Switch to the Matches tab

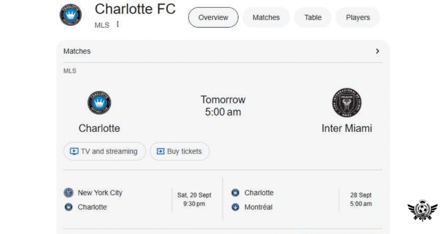[266, 17]
